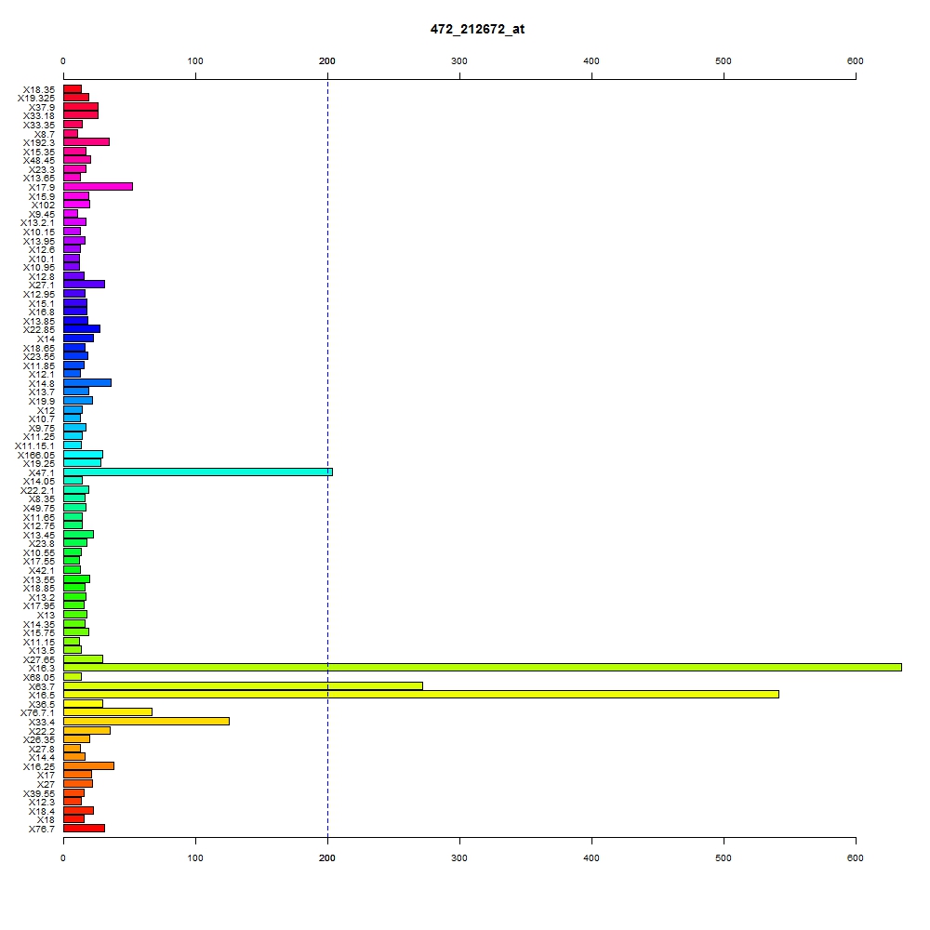Screen dimensions: 930x930
Task: Select the "X15.1" label
Action: coord(42,304)
